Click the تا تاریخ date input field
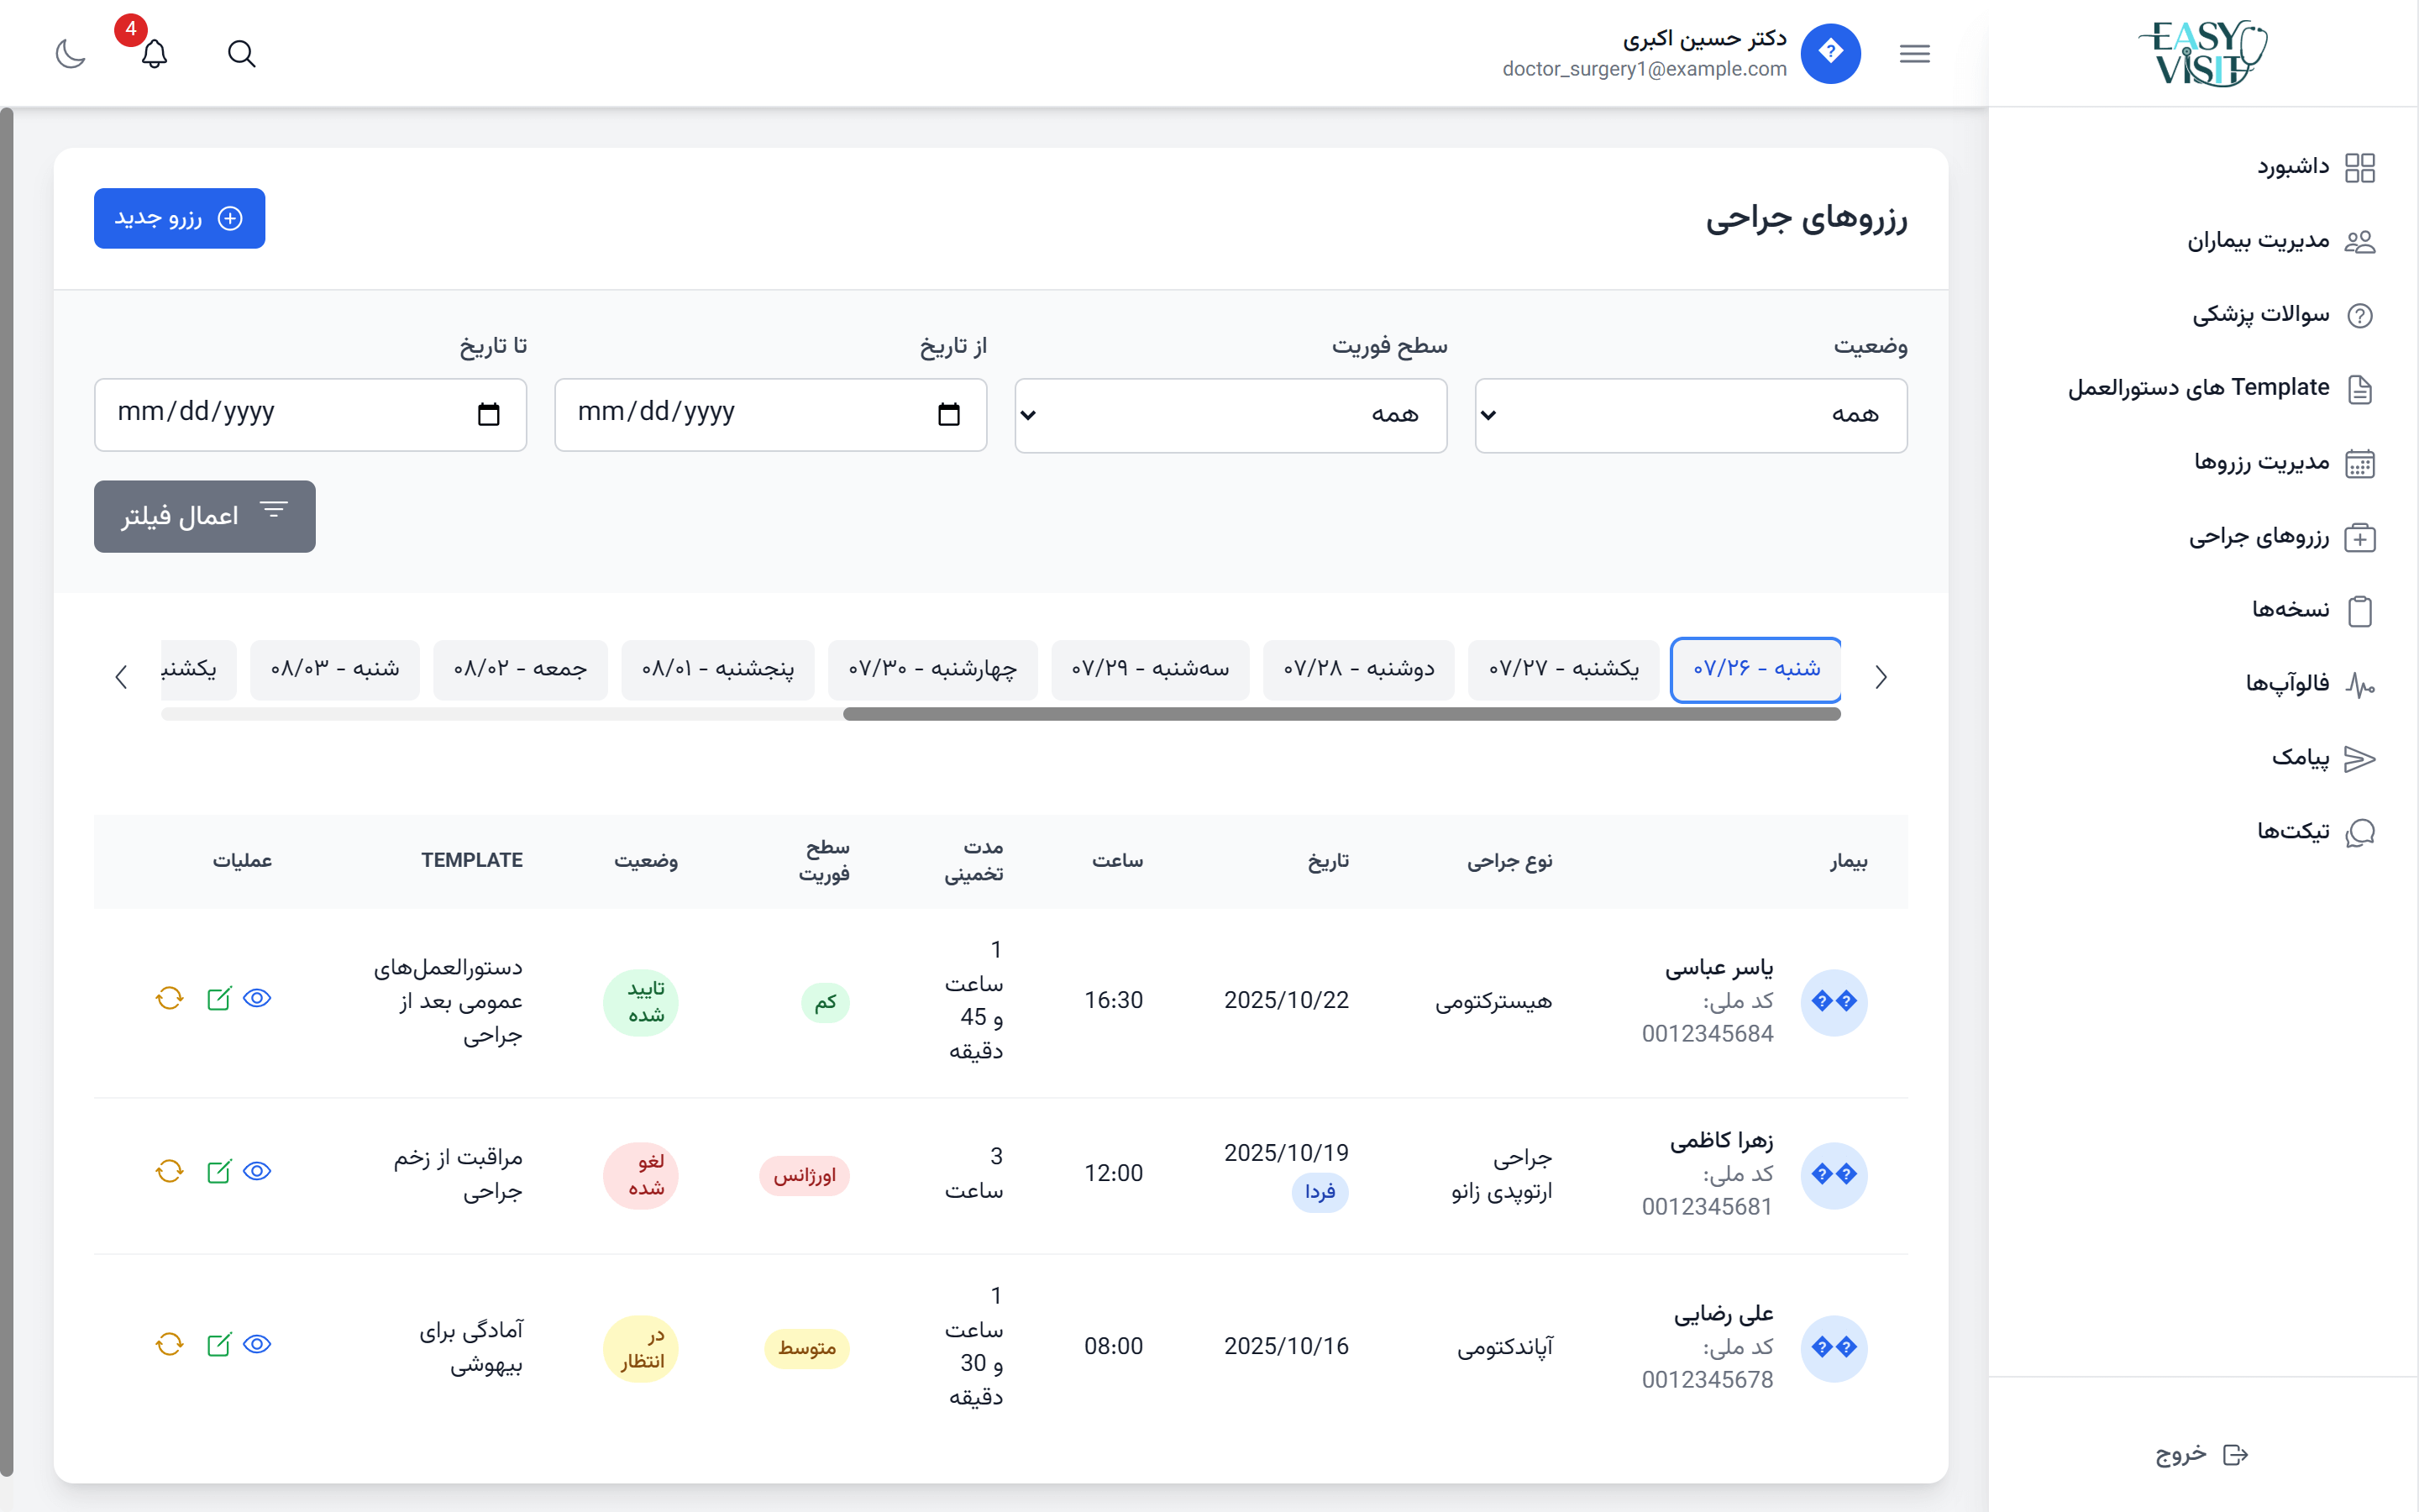This screenshot has width=2419, height=1512. click(x=290, y=414)
